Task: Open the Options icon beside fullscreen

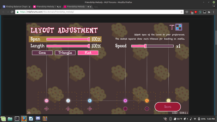Action: (172, 27)
